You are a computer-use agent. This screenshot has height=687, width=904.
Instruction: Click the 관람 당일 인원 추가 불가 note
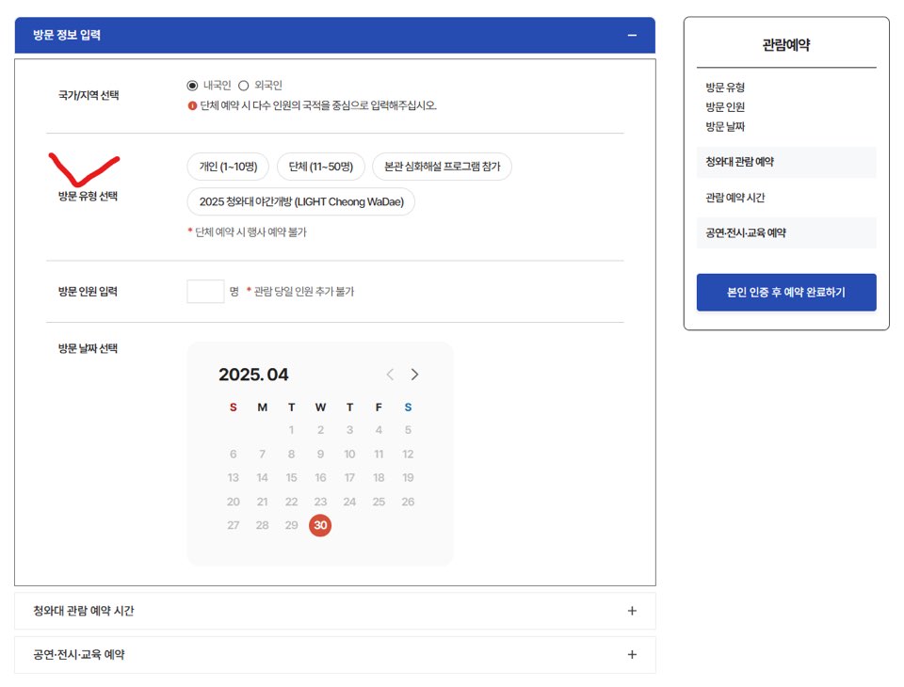(300, 292)
